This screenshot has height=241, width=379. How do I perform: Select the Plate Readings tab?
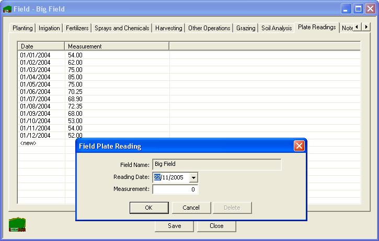[x=317, y=27]
